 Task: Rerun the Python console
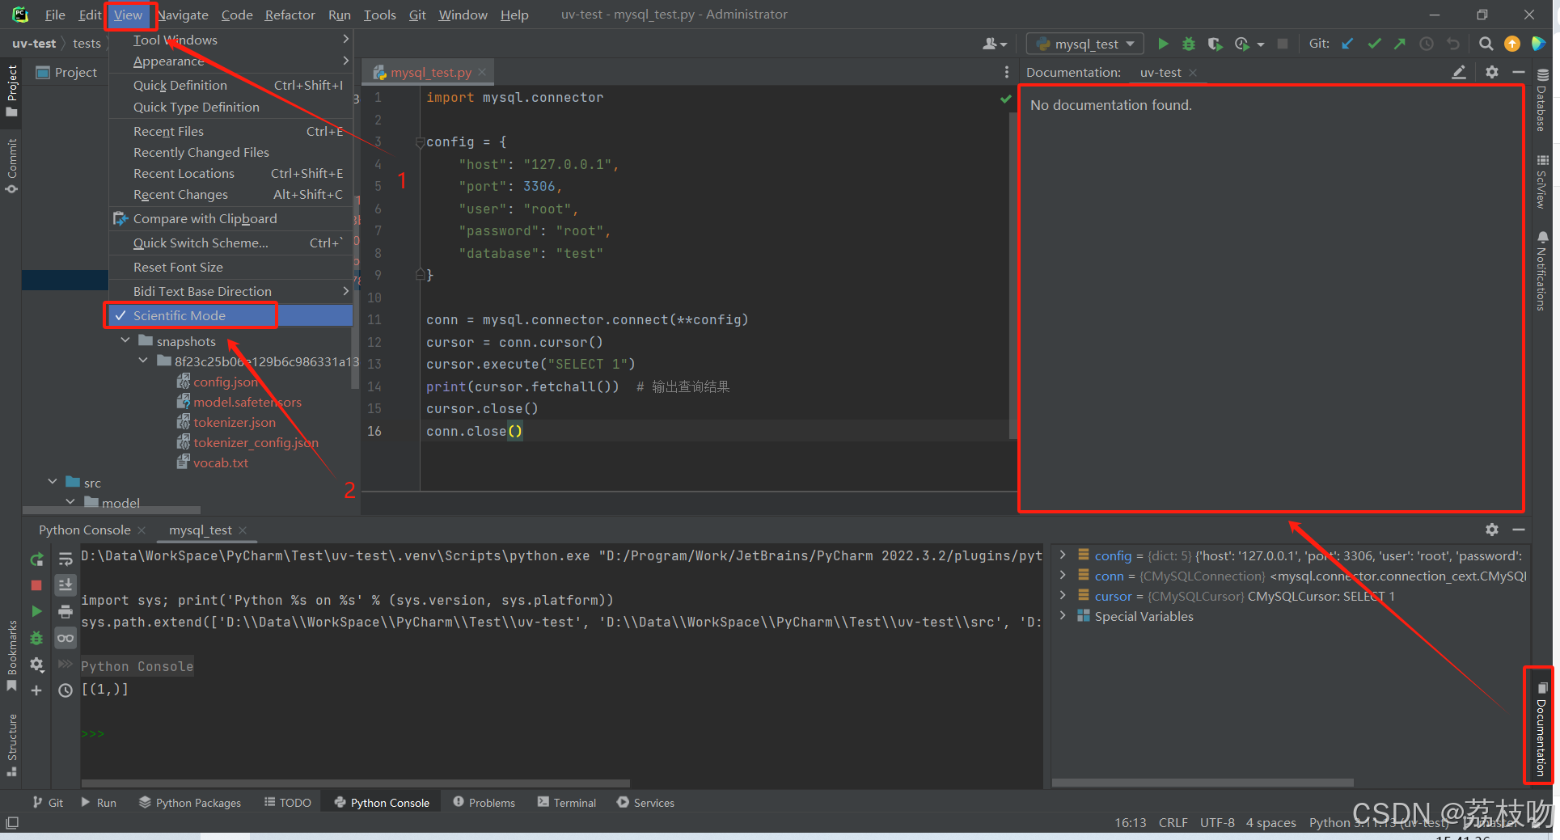(x=36, y=559)
